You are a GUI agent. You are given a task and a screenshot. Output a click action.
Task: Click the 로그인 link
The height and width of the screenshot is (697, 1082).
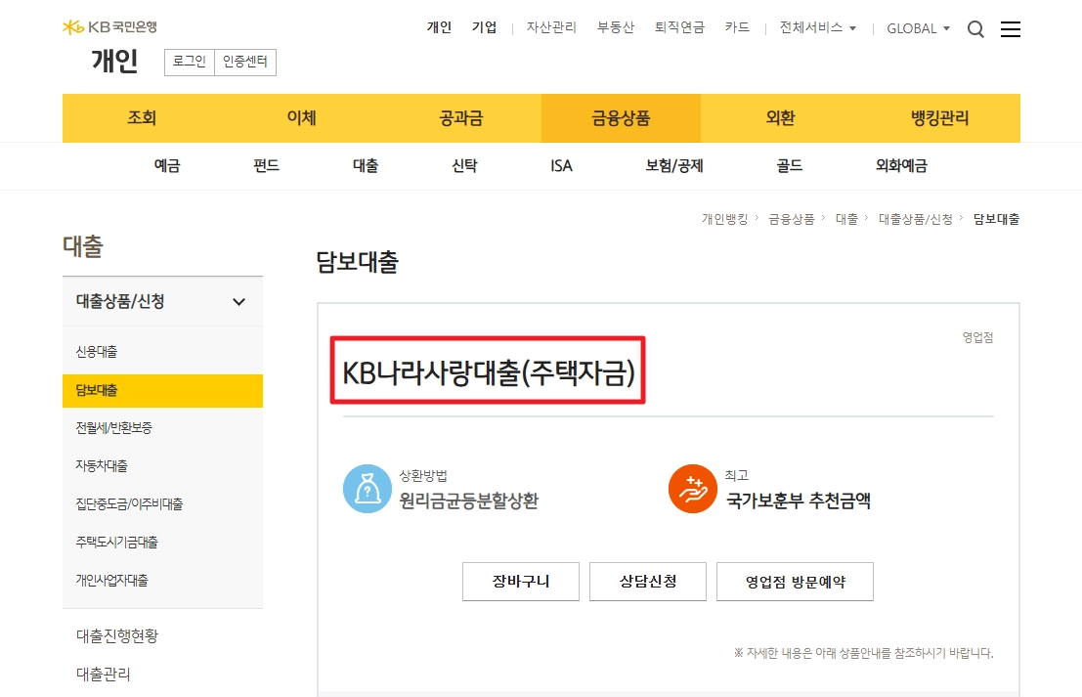pyautogui.click(x=189, y=62)
